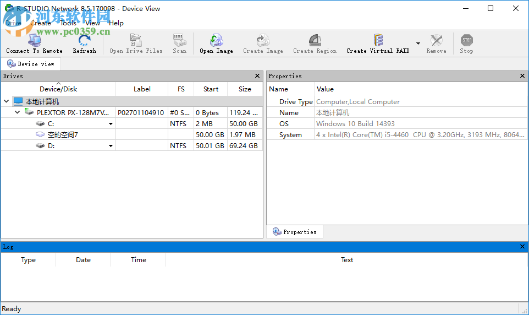Open the dropdown arrow for drive C:

[111, 124]
